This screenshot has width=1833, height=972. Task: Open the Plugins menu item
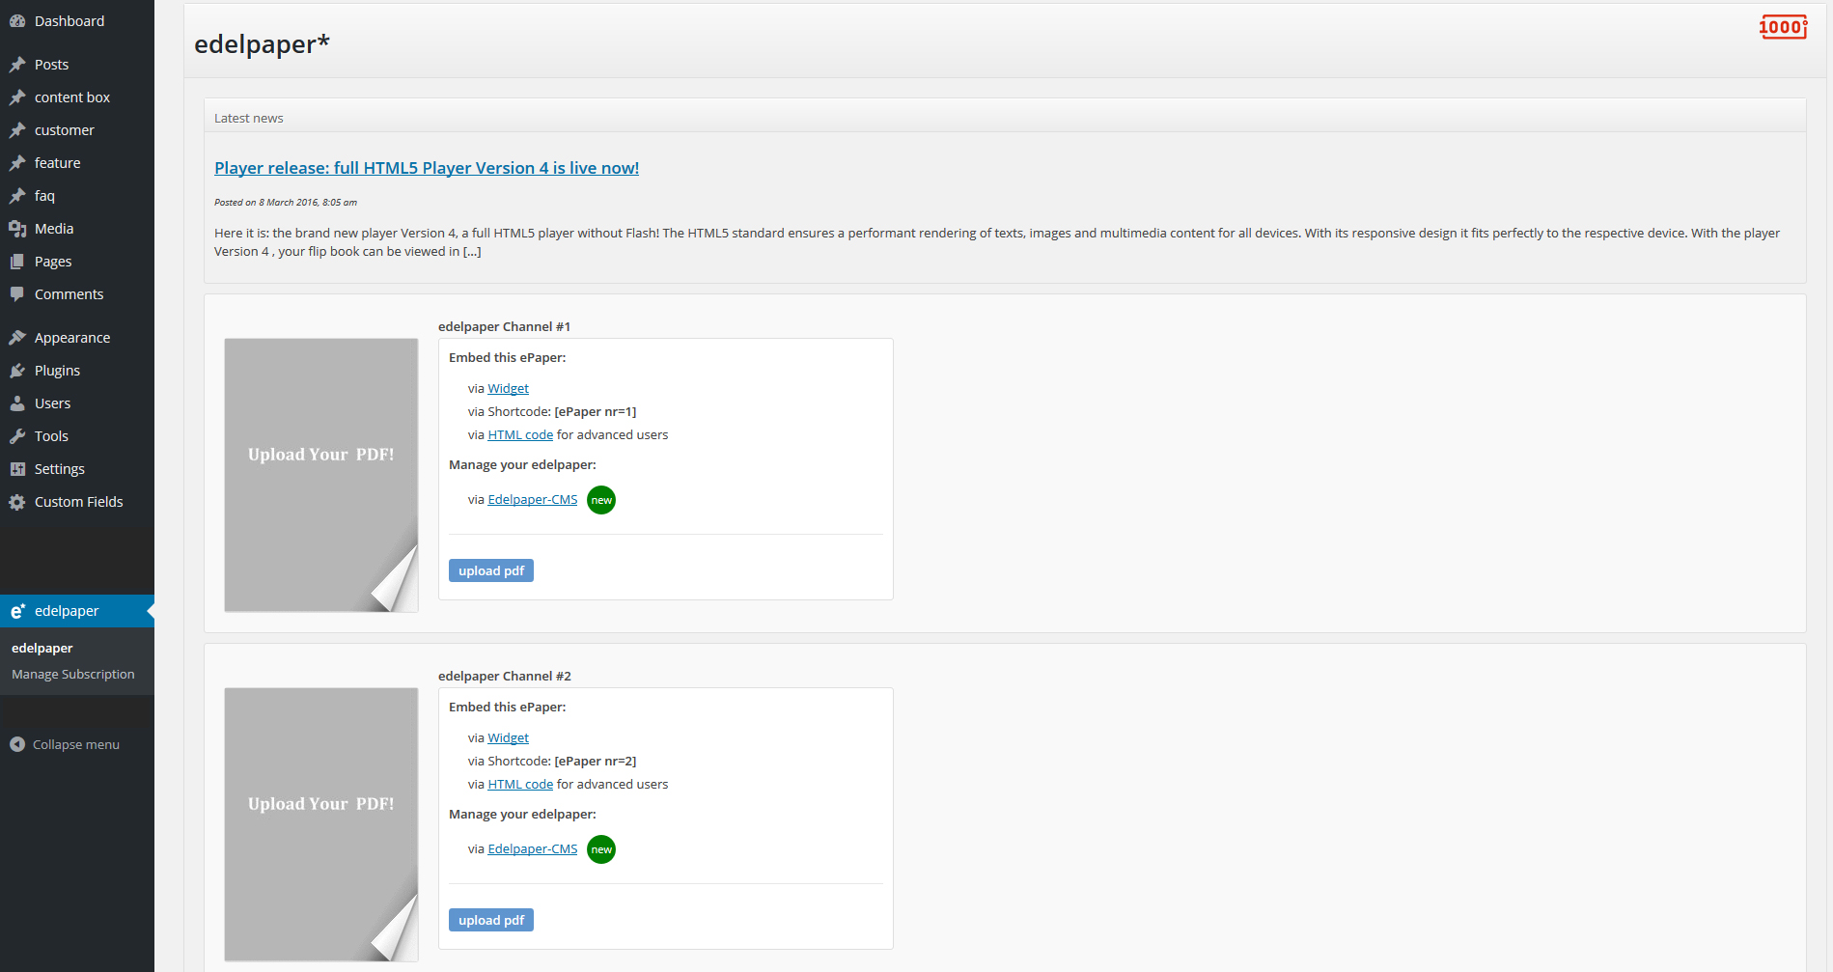pyautogui.click(x=77, y=371)
